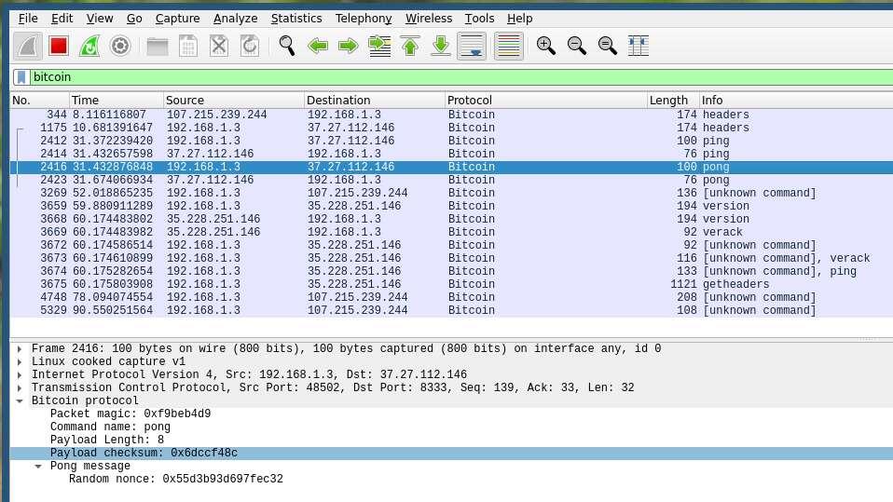Open a capture file

point(158,47)
